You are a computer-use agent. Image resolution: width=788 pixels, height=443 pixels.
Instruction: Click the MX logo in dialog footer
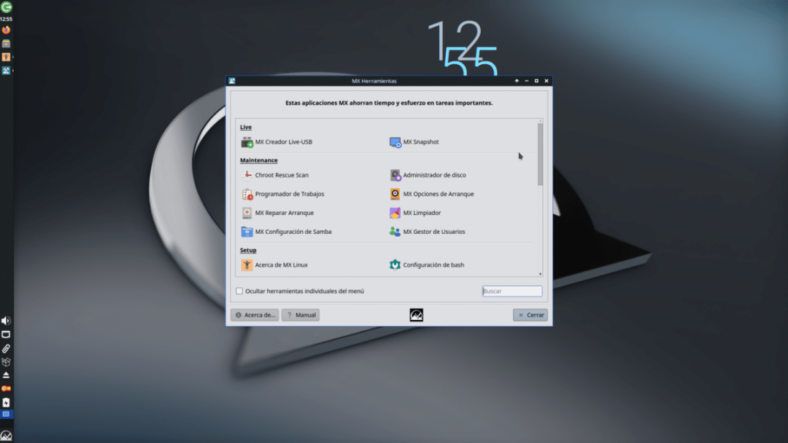click(416, 315)
